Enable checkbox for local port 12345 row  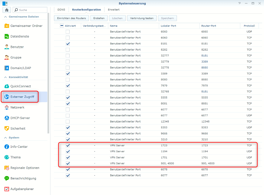pyautogui.click(x=68, y=122)
